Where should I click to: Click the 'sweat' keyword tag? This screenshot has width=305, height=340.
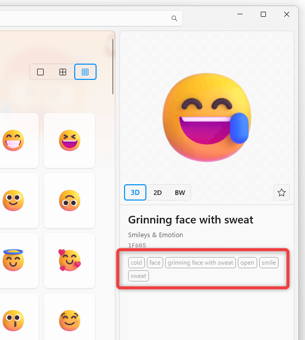[138, 276]
